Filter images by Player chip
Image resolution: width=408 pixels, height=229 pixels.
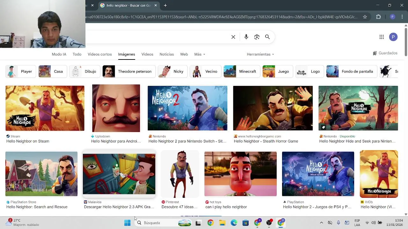click(x=21, y=72)
